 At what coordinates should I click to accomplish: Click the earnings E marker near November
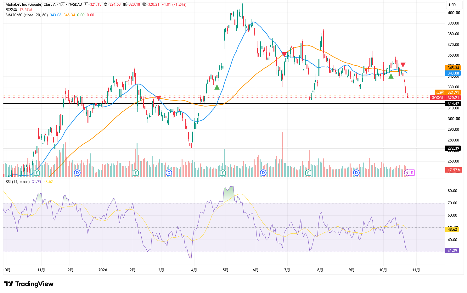coord(37,173)
